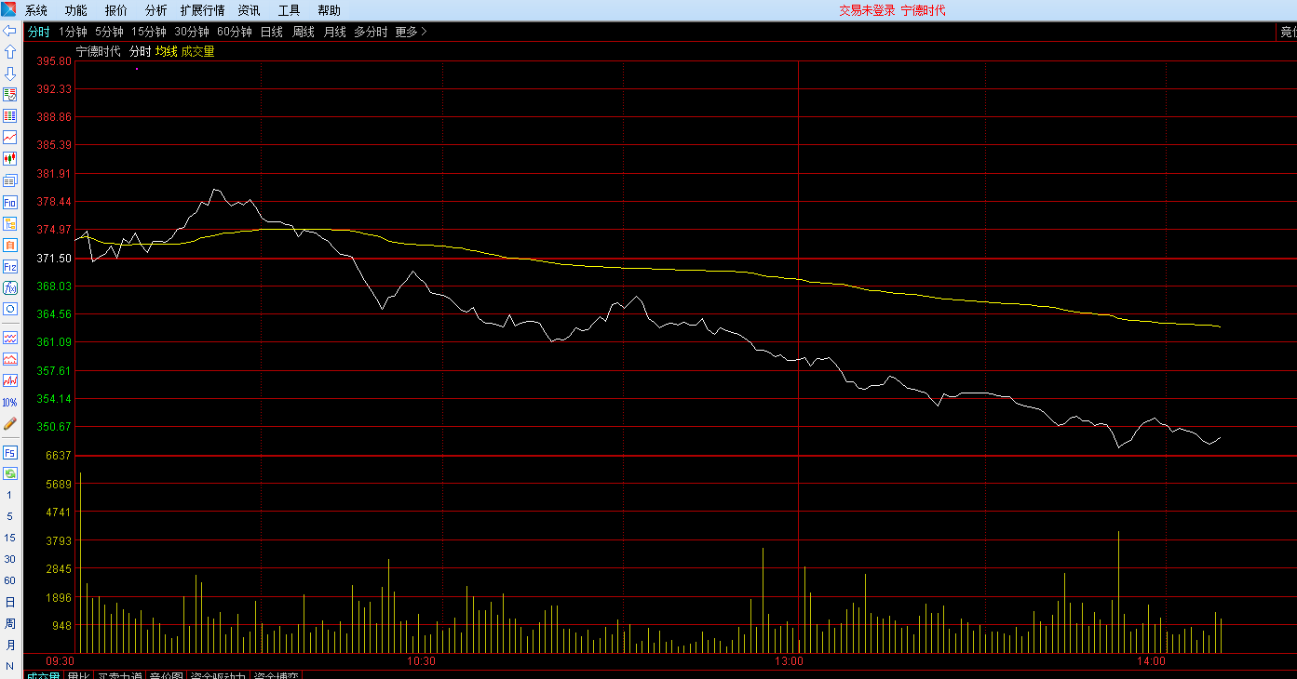Expand the 更多 periods dropdown
Screen dimensions: 1297x679
tap(412, 32)
